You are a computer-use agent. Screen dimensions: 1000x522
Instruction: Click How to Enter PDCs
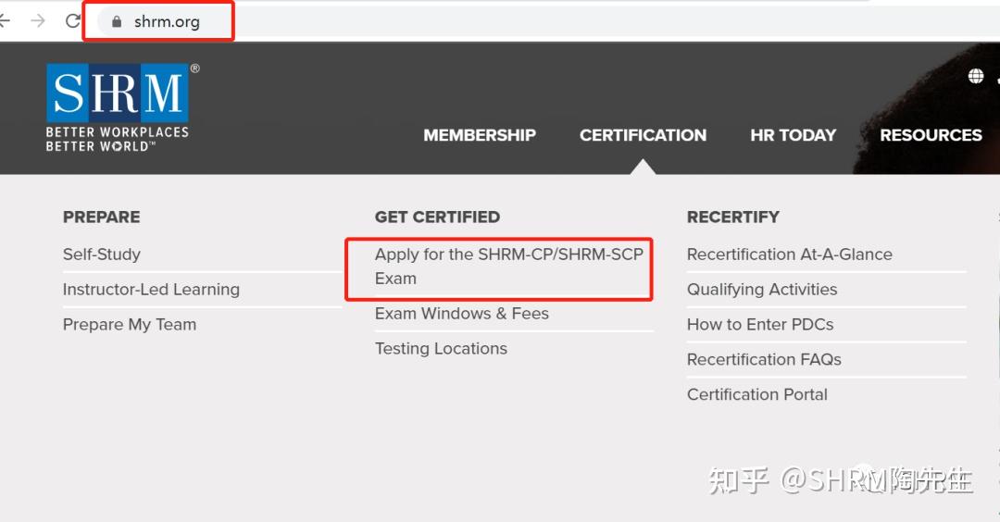(x=759, y=325)
